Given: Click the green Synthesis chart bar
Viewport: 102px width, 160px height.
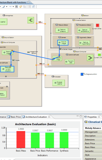Looking at the screenshot, I should click(64, 140).
